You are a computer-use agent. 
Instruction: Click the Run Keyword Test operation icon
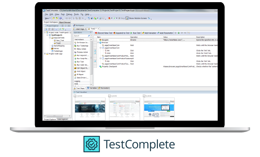pyautogui.click(x=75, y=55)
